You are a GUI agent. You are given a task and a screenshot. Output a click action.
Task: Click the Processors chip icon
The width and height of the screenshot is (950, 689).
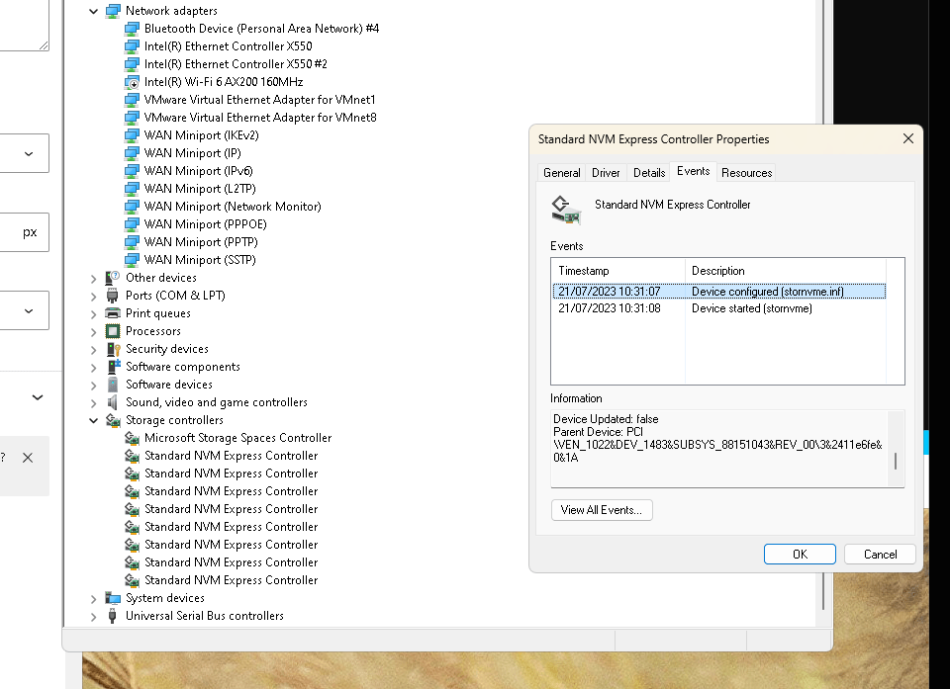(x=113, y=331)
